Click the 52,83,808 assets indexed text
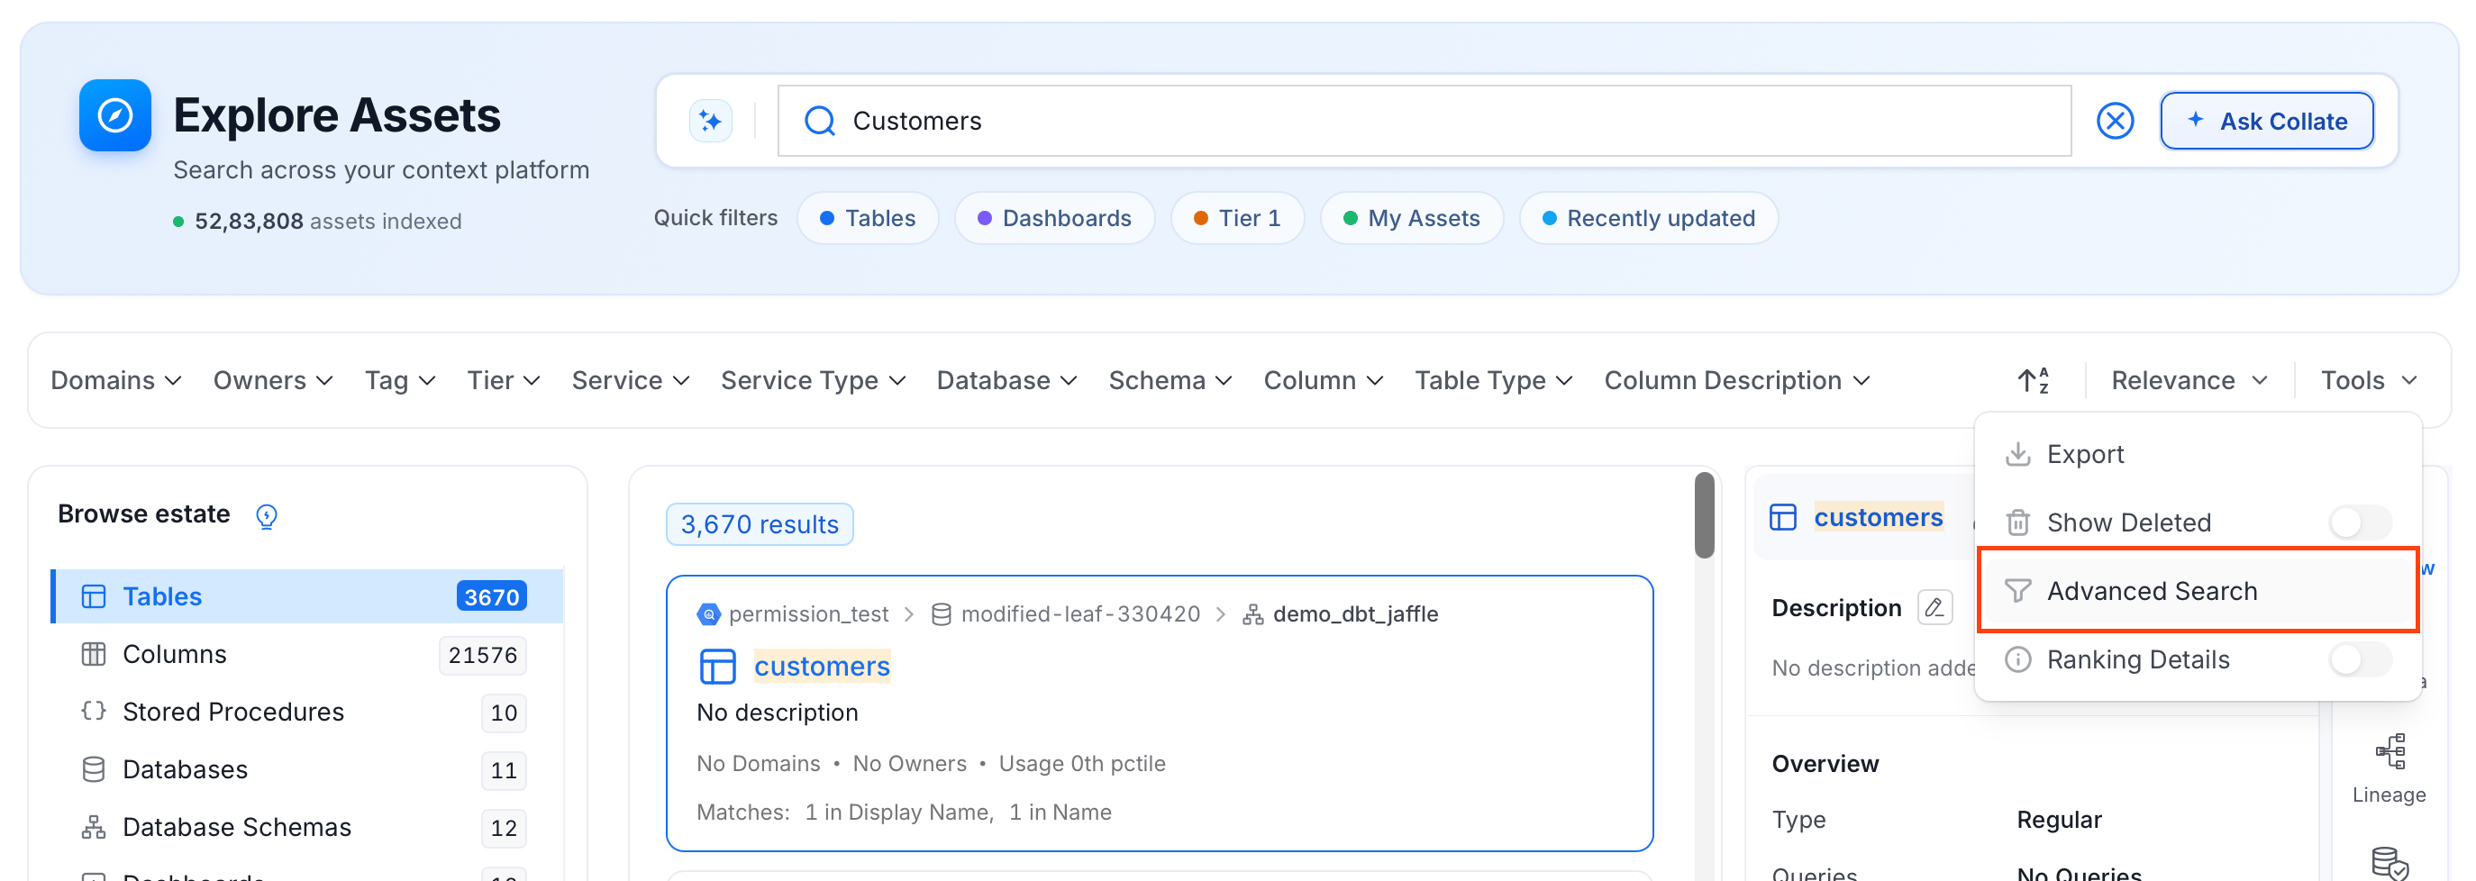 pyautogui.click(x=328, y=221)
